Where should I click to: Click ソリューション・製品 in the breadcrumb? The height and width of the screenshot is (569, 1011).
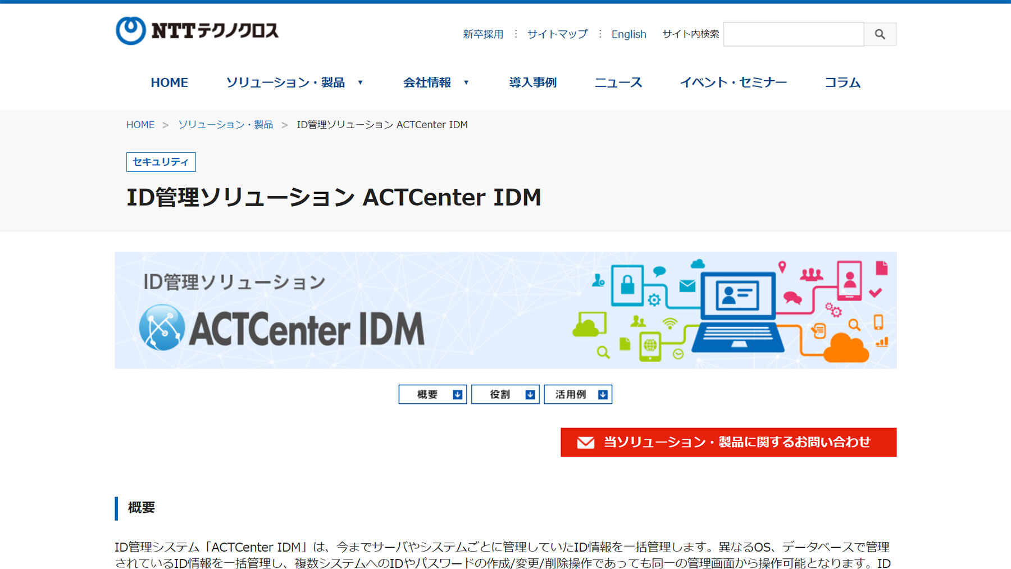click(225, 125)
